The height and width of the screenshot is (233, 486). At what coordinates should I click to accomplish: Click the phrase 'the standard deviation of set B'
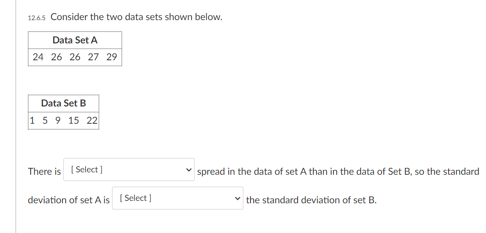pyautogui.click(x=311, y=200)
